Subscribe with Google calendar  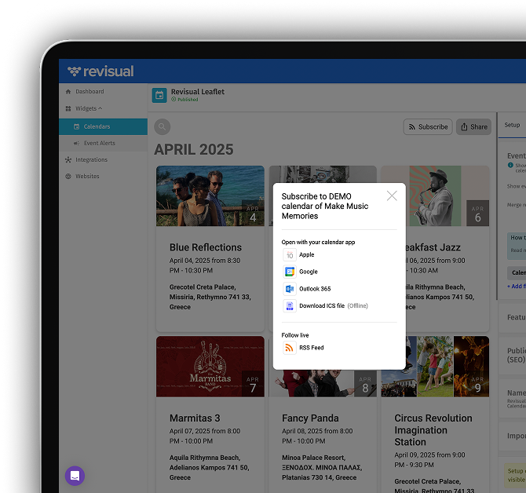pos(300,272)
